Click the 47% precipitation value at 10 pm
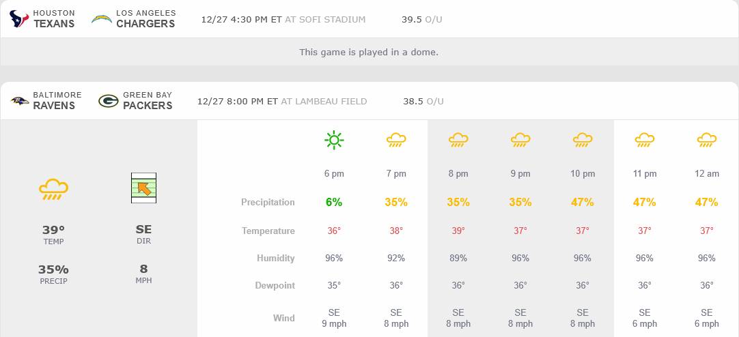Screen dimensions: 739x337 point(583,202)
